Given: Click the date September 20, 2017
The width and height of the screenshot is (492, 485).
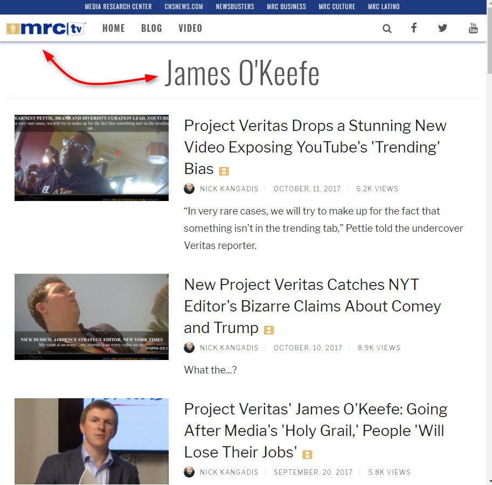Looking at the screenshot, I should pos(313,472).
